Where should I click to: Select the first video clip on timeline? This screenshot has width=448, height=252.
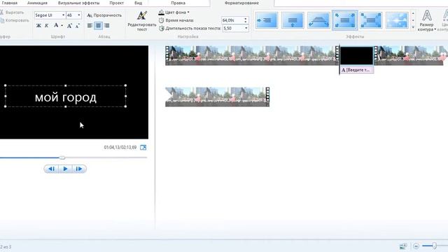pos(251,55)
